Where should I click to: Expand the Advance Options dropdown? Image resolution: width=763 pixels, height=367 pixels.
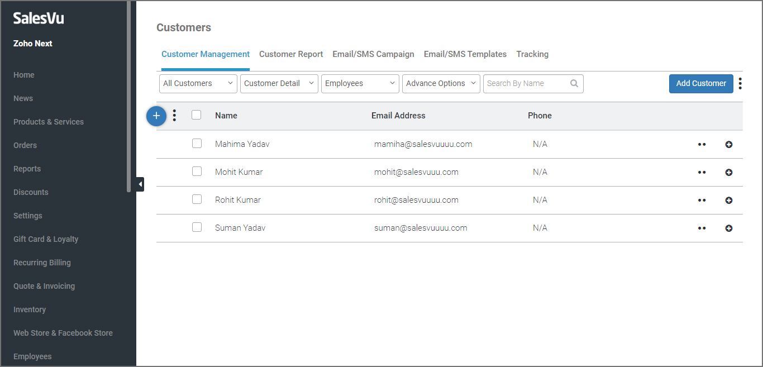coord(441,84)
